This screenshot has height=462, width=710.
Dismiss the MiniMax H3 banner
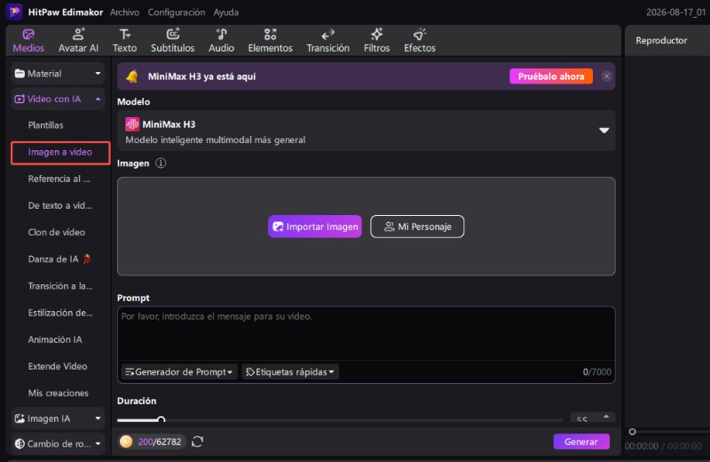click(607, 76)
